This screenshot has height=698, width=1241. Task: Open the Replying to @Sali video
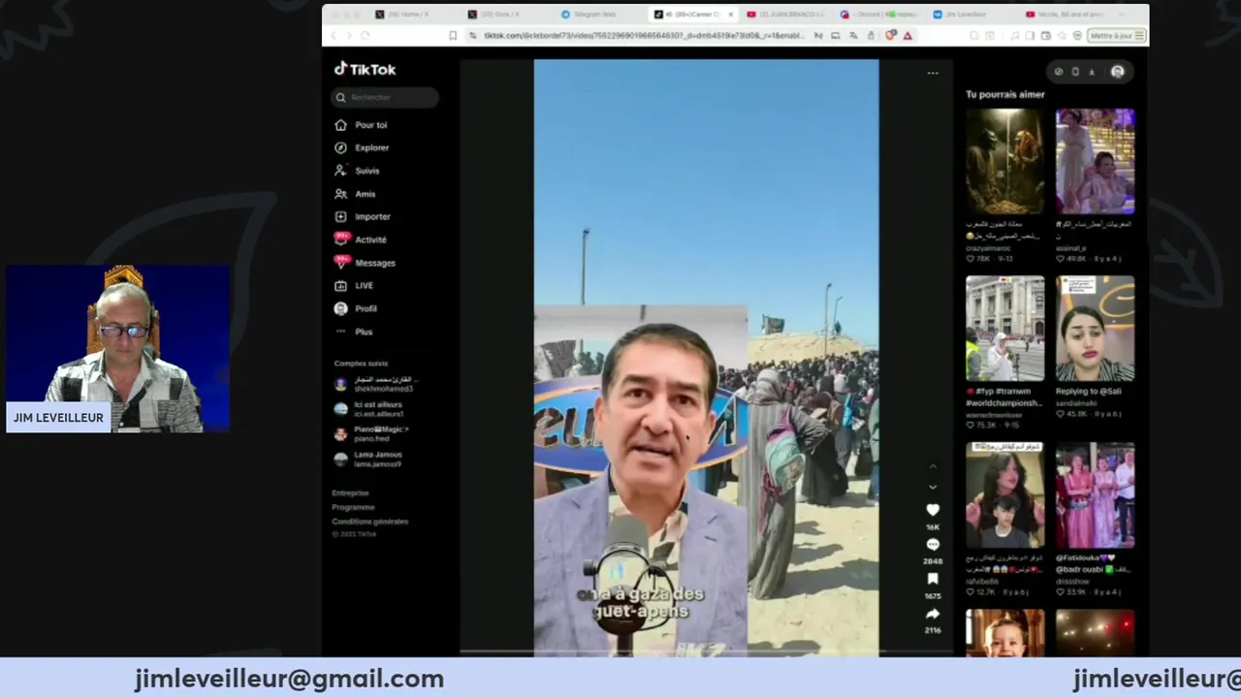[1095, 329]
